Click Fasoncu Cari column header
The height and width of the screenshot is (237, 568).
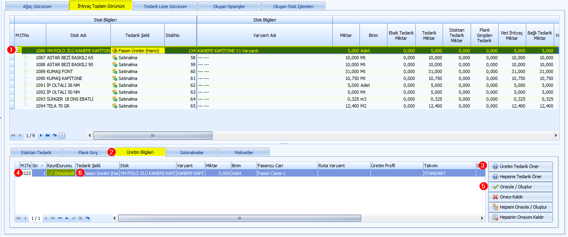tap(287, 166)
